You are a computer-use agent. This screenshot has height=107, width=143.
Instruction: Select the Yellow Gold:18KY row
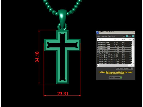point(115,48)
